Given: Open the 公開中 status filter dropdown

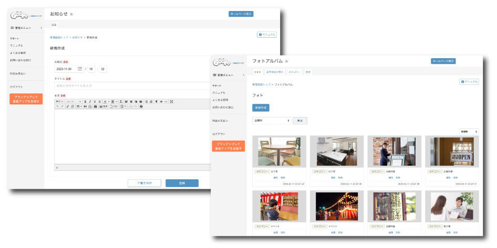Looking at the screenshot, I should [x=272, y=121].
